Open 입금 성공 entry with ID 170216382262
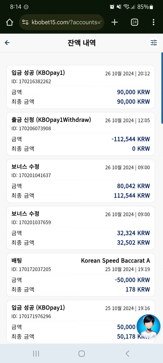This screenshot has width=163, height=363. tap(81, 87)
